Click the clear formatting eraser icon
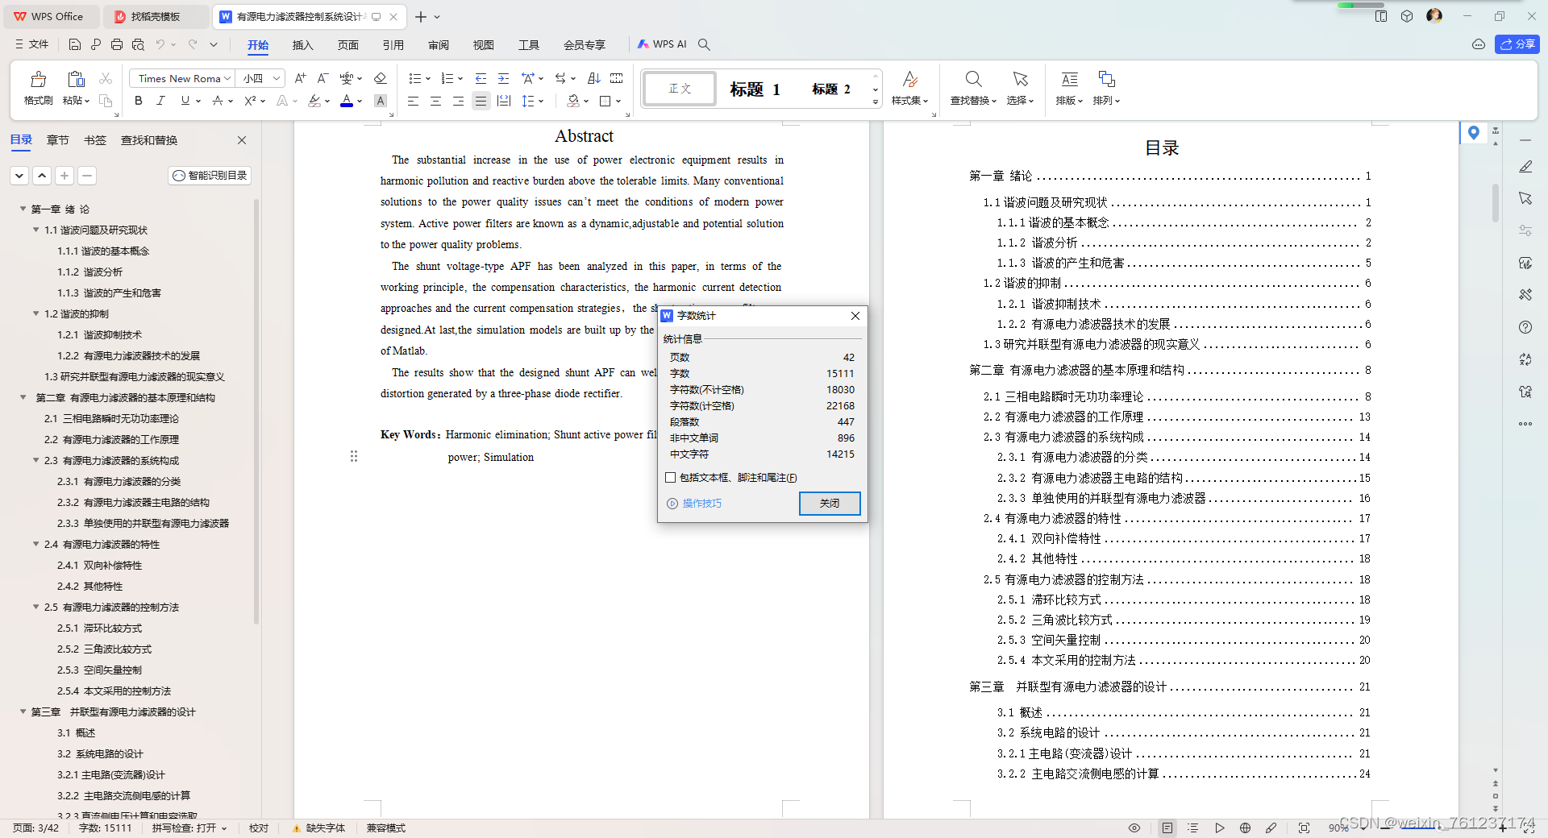Screen dimensions: 1548x838 pyautogui.click(x=381, y=78)
